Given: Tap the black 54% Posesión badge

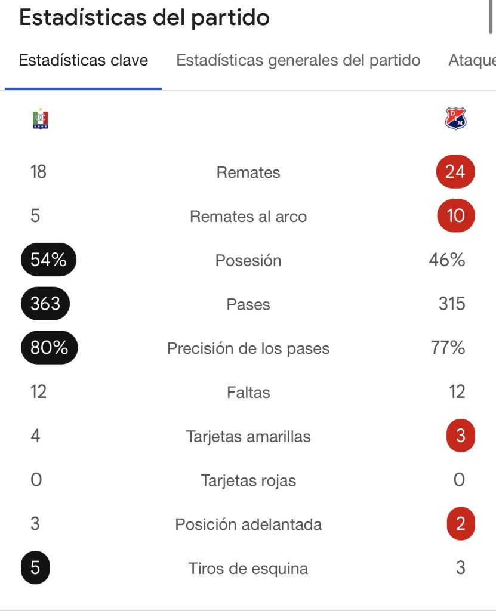Looking at the screenshot, I should [48, 260].
